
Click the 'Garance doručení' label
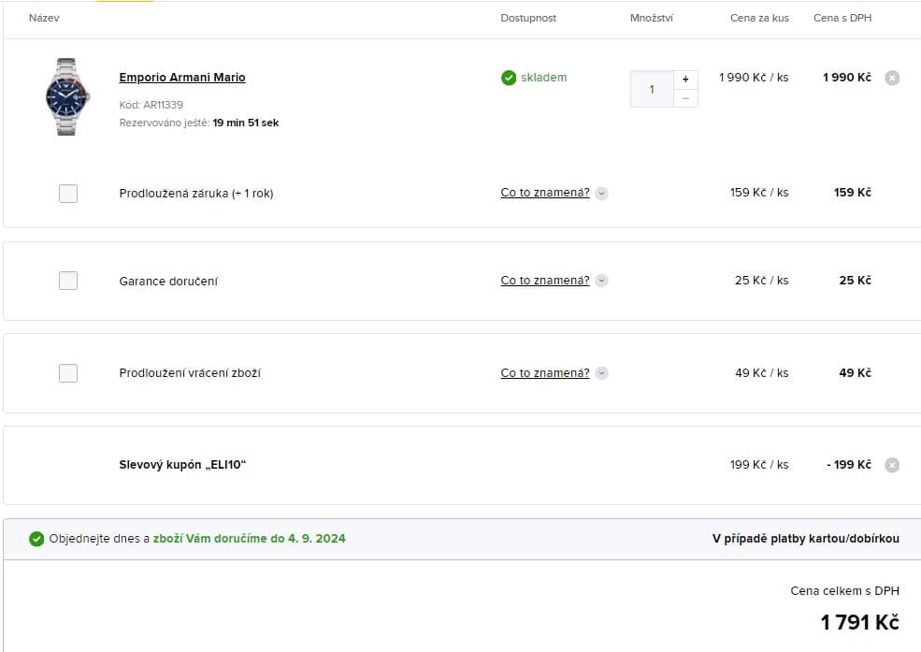(x=168, y=282)
